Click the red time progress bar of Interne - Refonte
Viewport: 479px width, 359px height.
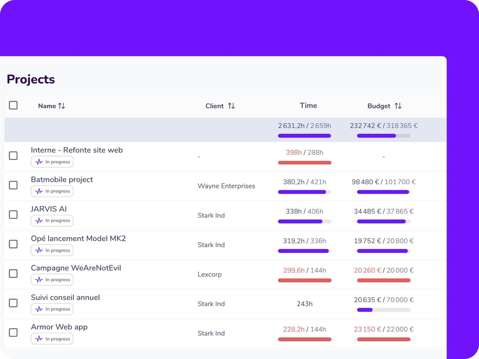[x=304, y=162]
